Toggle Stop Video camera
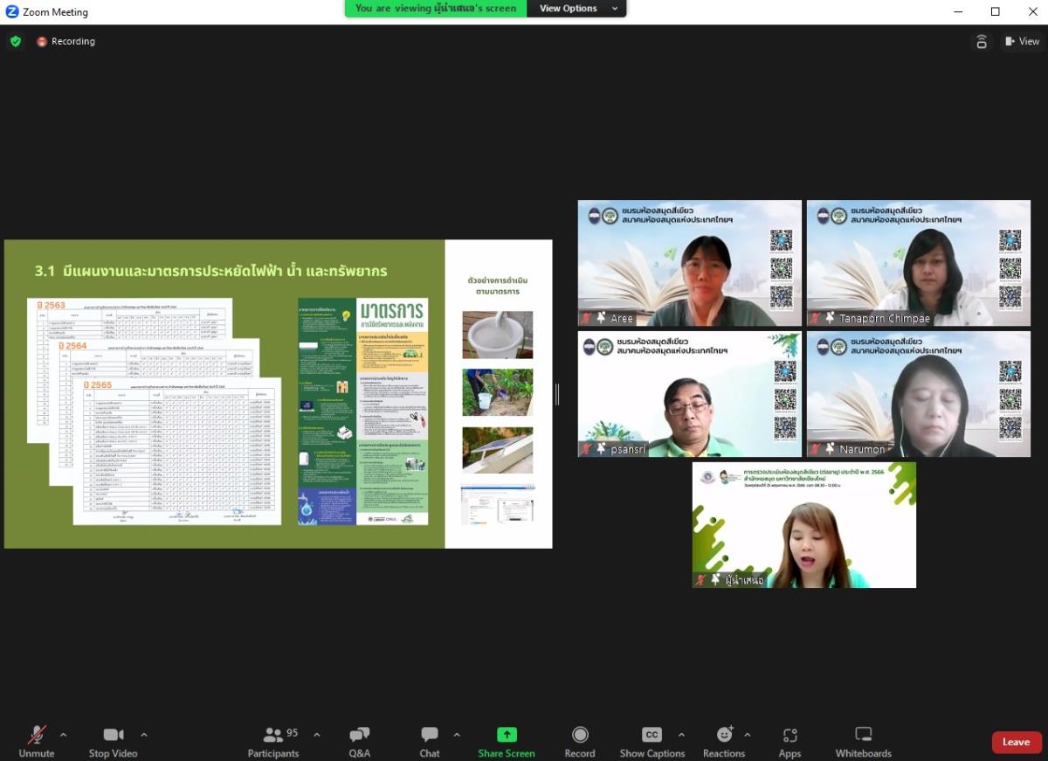This screenshot has width=1048, height=761. pyautogui.click(x=113, y=741)
